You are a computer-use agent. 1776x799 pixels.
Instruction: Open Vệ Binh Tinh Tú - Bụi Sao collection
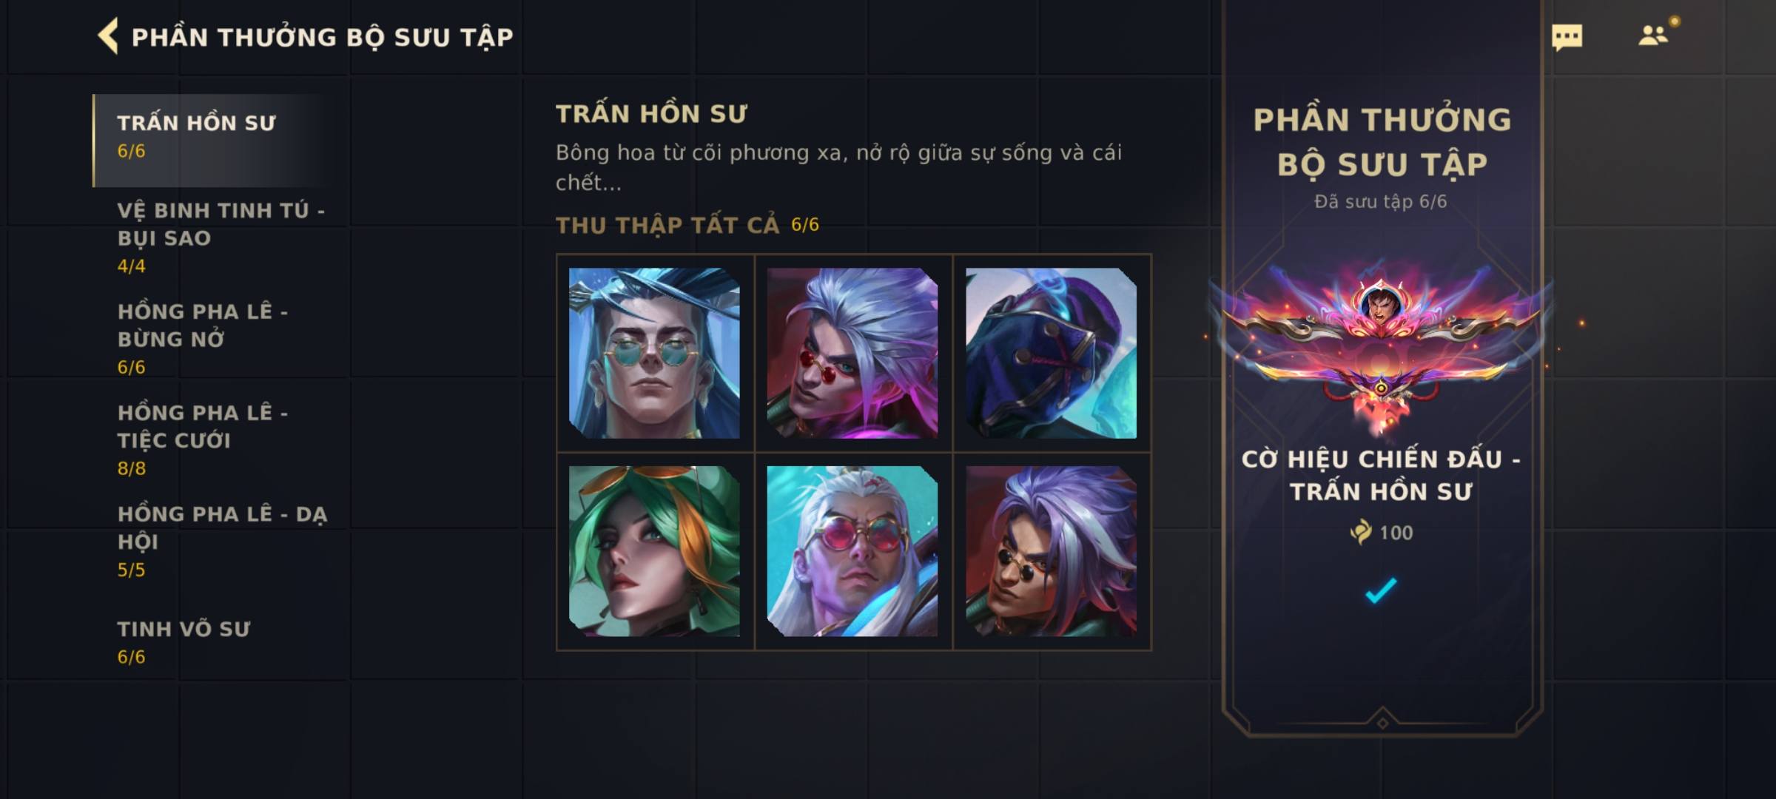[x=221, y=237]
